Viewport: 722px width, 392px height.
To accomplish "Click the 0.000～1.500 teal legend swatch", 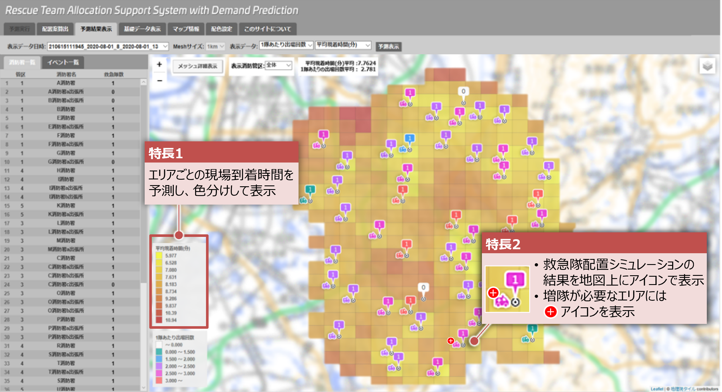I will [x=159, y=352].
